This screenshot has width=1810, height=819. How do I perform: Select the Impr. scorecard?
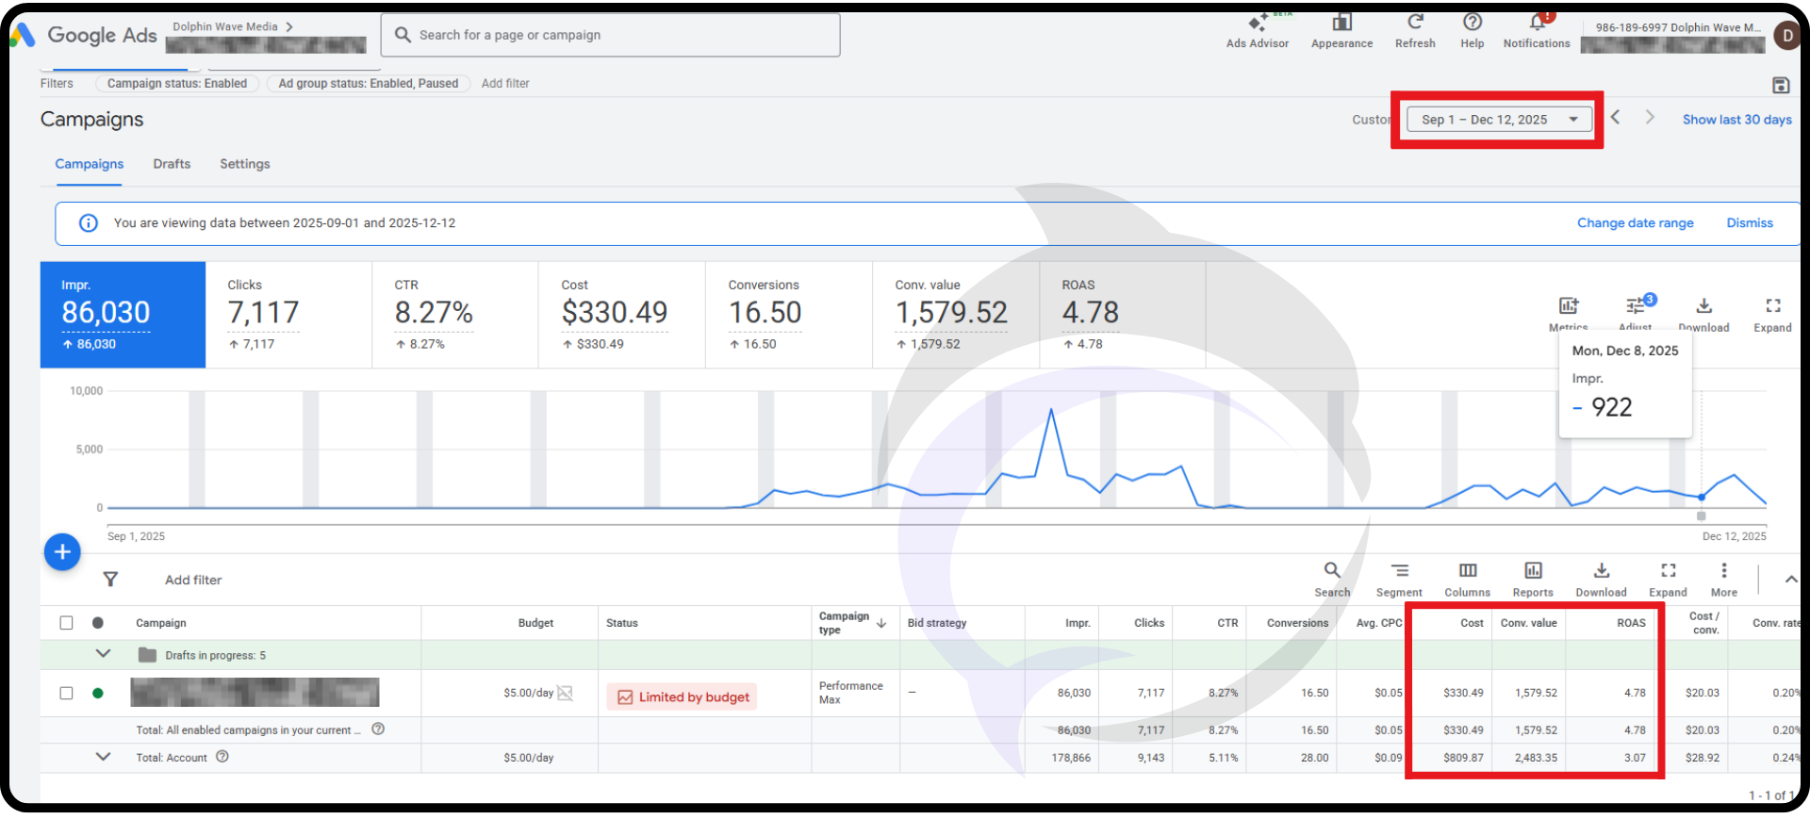click(123, 315)
